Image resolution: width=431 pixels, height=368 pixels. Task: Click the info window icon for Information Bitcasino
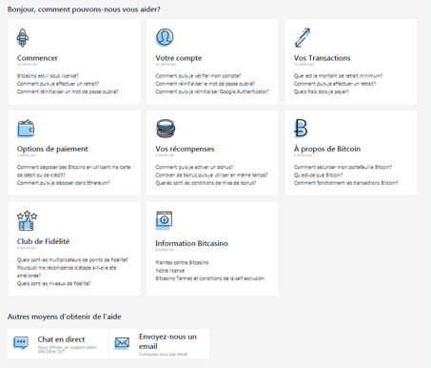[164, 220]
